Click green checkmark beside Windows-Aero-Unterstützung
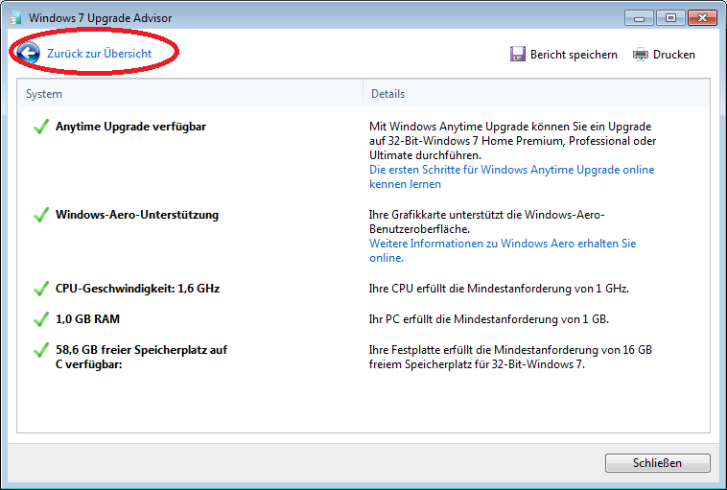Viewport: 727px width, 490px height. (41, 215)
